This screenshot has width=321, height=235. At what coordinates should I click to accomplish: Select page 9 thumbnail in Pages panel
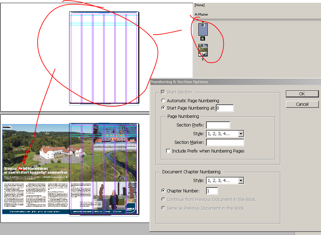203,50
